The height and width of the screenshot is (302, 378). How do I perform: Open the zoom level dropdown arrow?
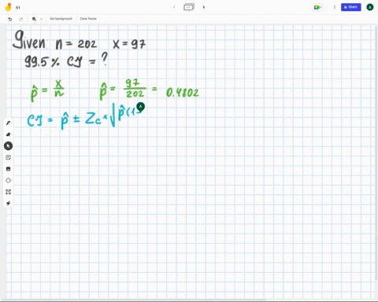point(41,19)
